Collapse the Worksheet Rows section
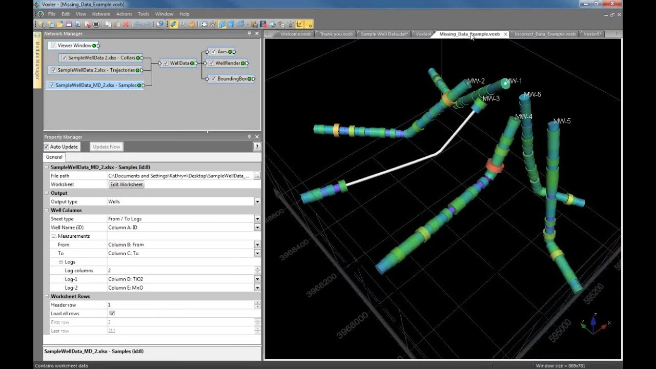The image size is (656, 369). 47,296
